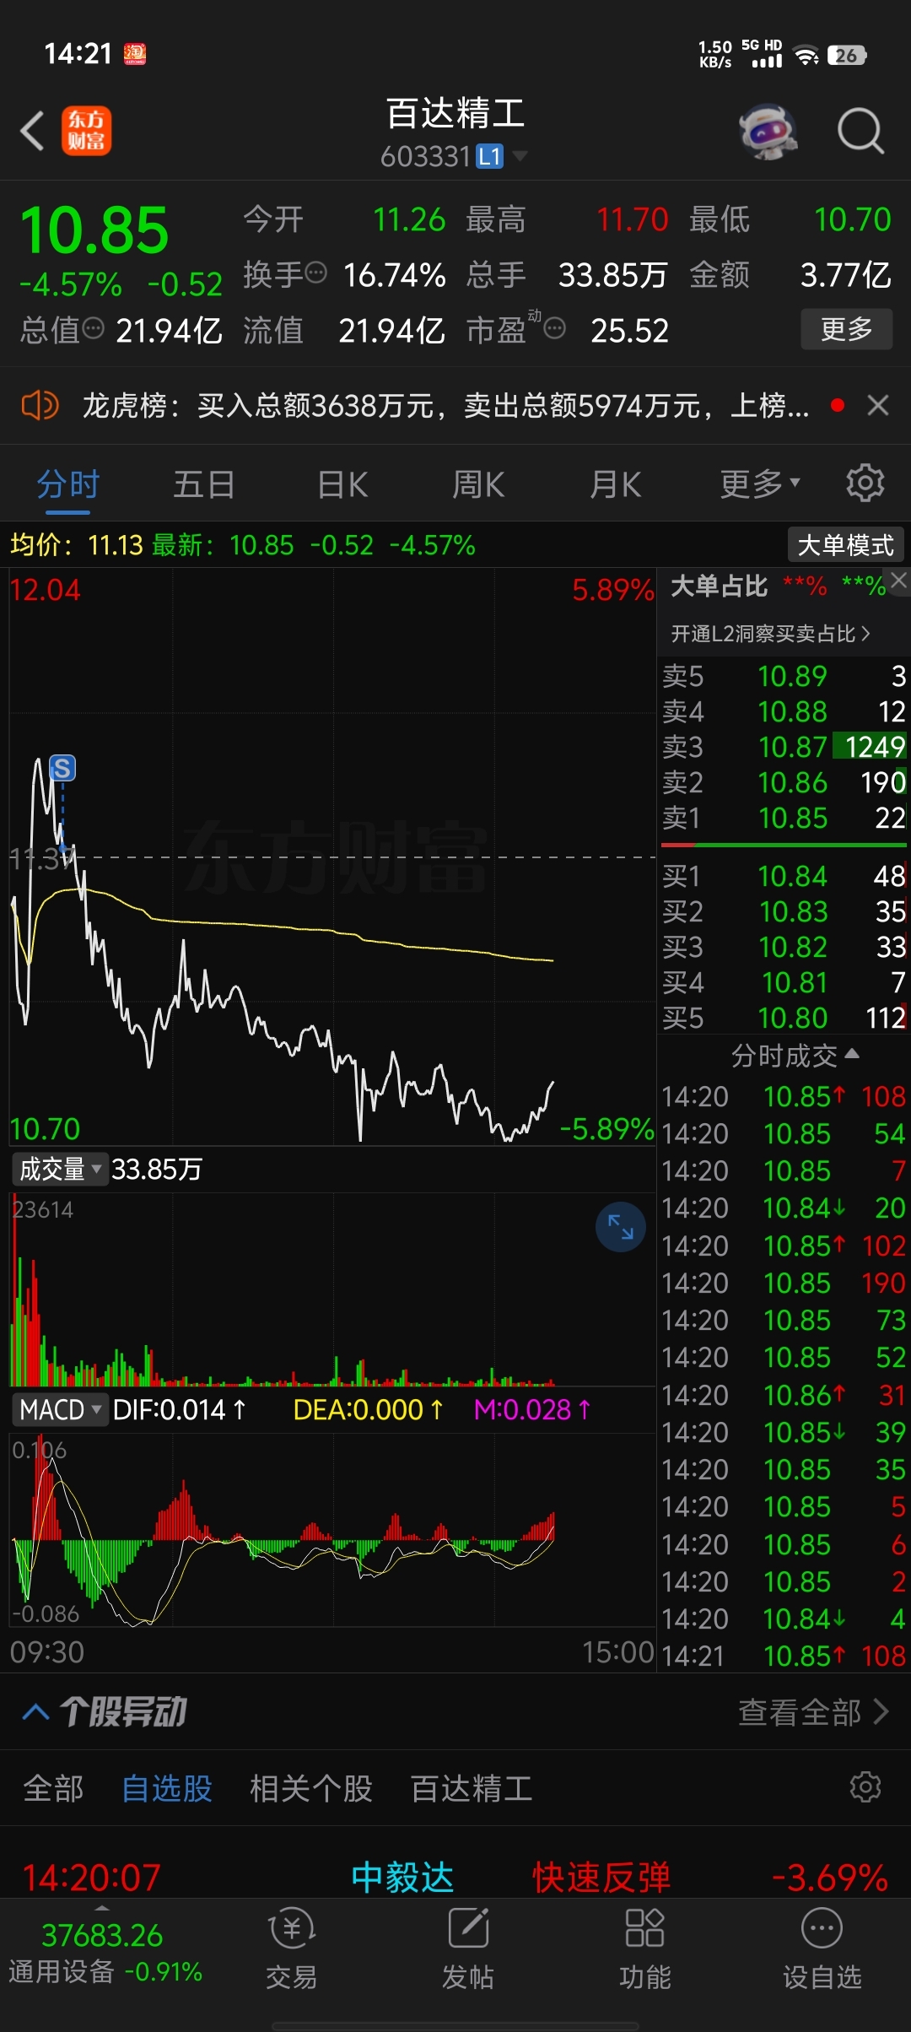Collapse the 个股异动 section chevron
This screenshot has height=2032, width=911.
pos(35,1712)
